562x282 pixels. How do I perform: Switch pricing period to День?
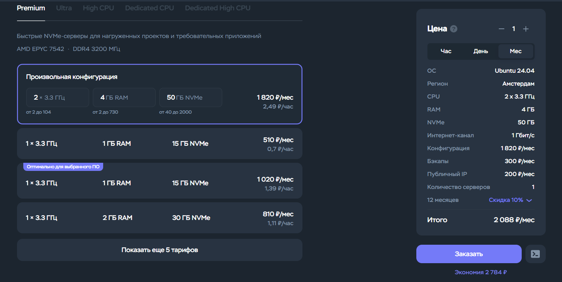pyautogui.click(x=481, y=51)
